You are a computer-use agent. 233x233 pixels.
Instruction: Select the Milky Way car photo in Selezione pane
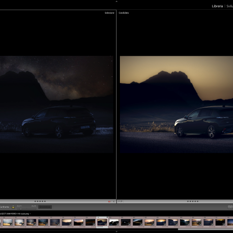tap(56, 104)
